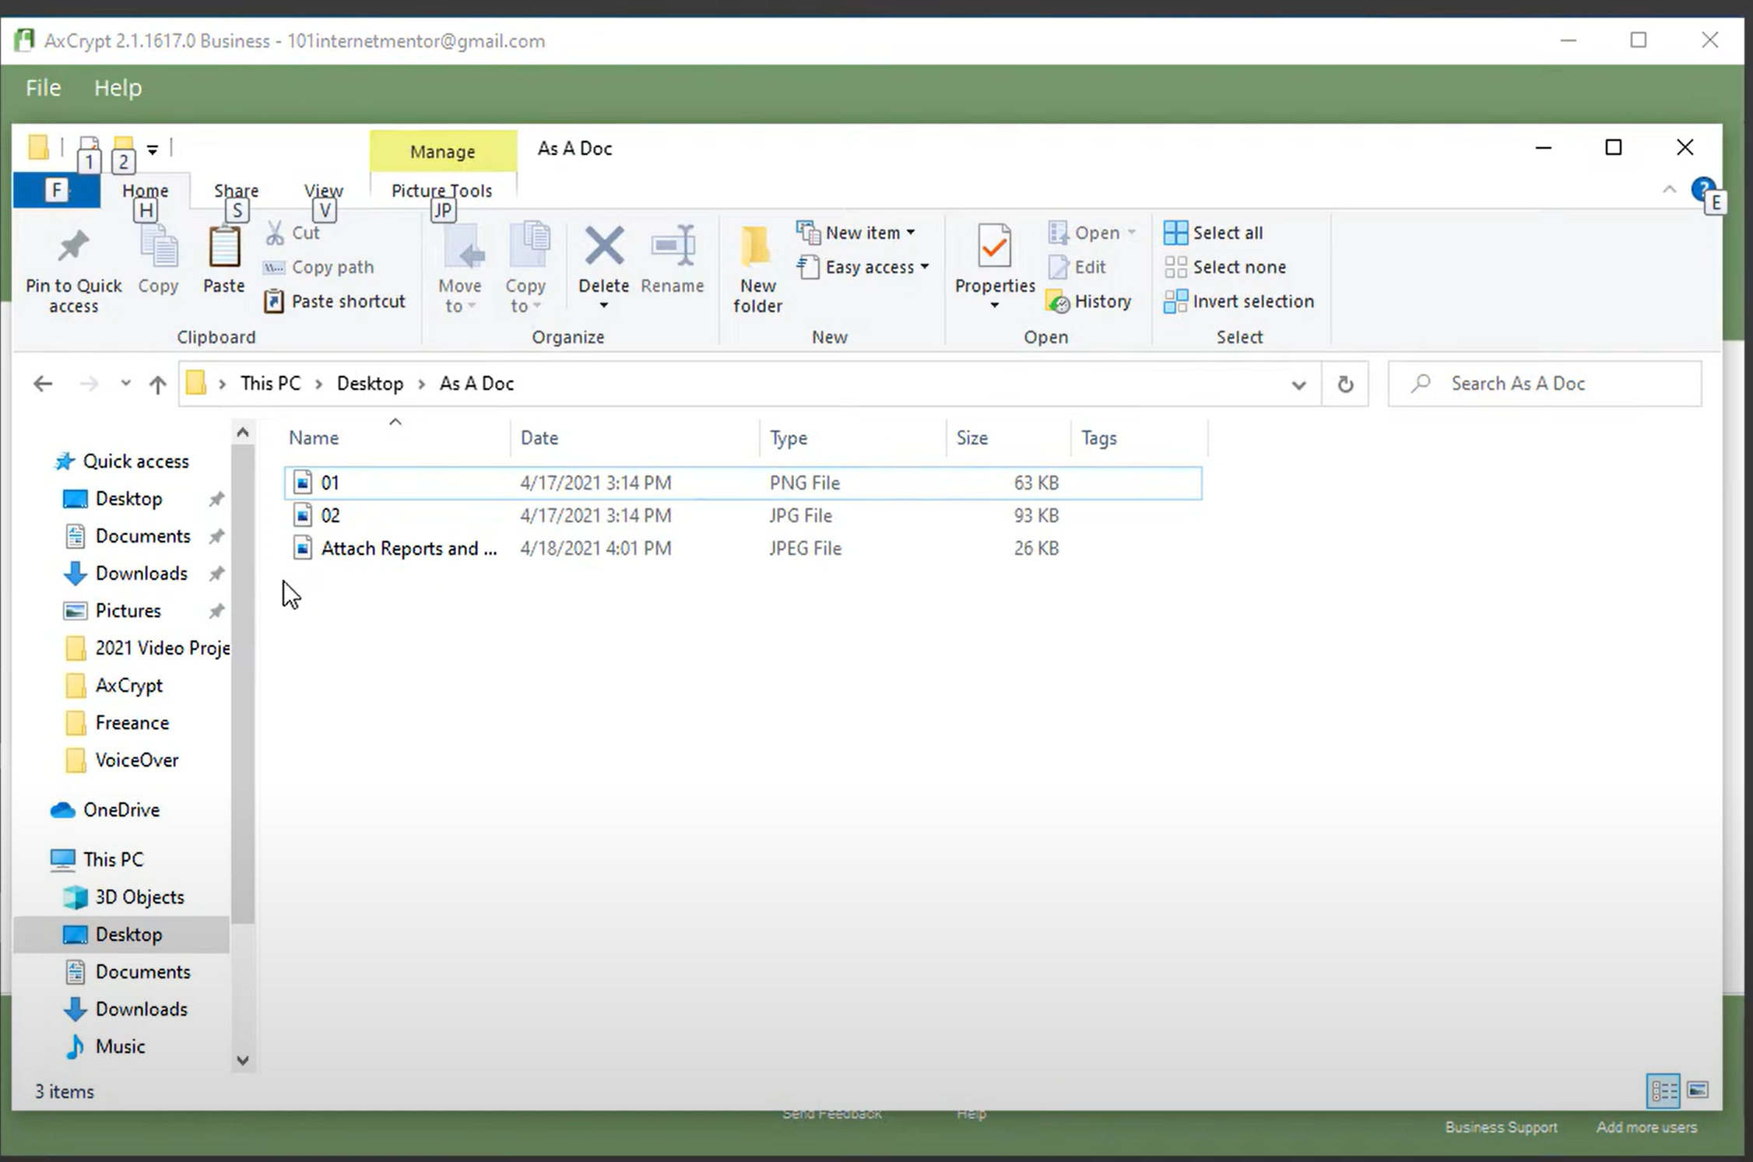Switch to details view mode
The height and width of the screenshot is (1162, 1753).
[x=1663, y=1090]
